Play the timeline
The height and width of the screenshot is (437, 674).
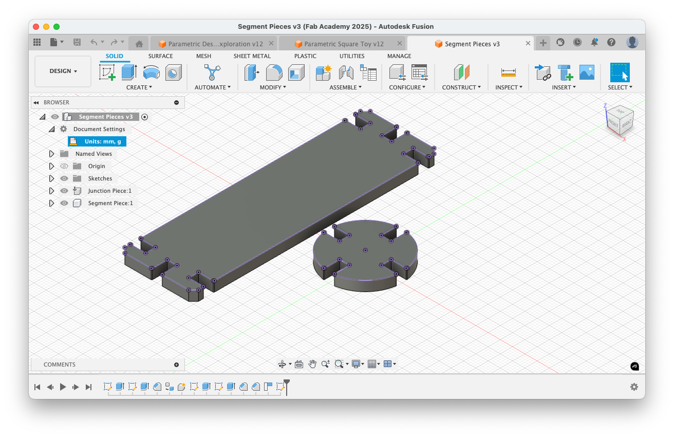pyautogui.click(x=63, y=387)
